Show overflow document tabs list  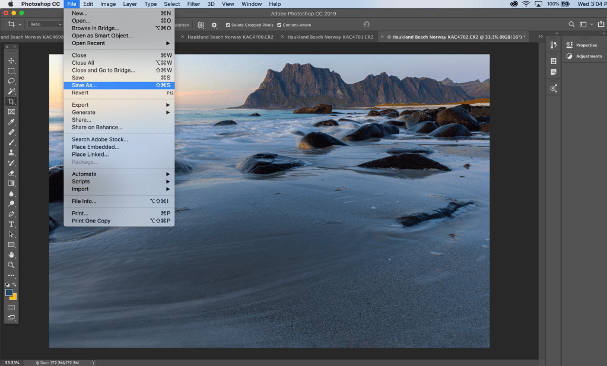tap(540, 37)
